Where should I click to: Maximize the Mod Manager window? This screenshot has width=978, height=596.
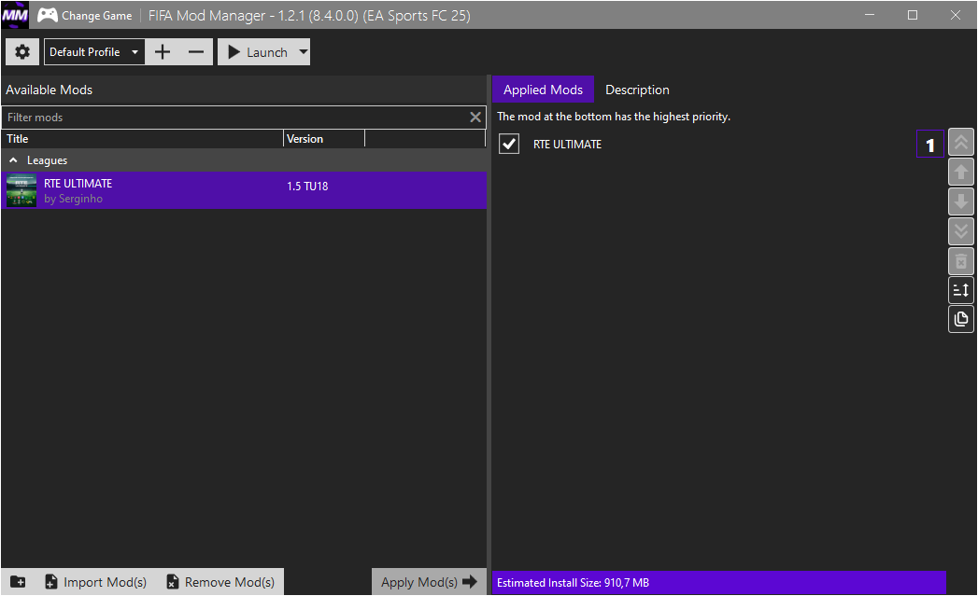[913, 15]
